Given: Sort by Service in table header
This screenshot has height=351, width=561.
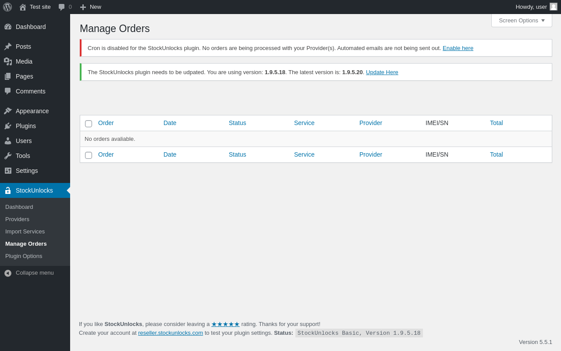Looking at the screenshot, I should 304,123.
